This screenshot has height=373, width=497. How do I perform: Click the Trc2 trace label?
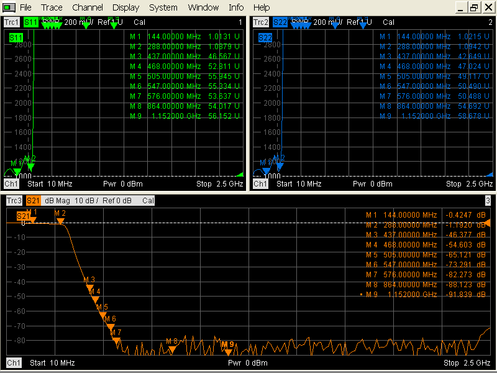[260, 22]
